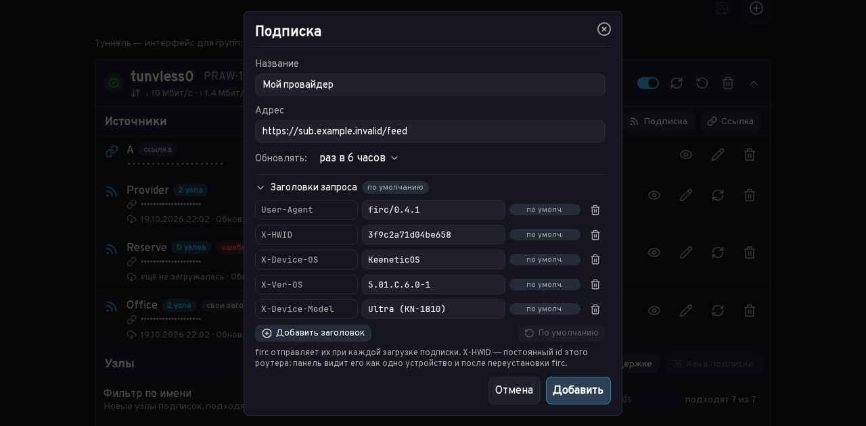Refresh the Reserve subscription
866x426 pixels.
(x=718, y=252)
